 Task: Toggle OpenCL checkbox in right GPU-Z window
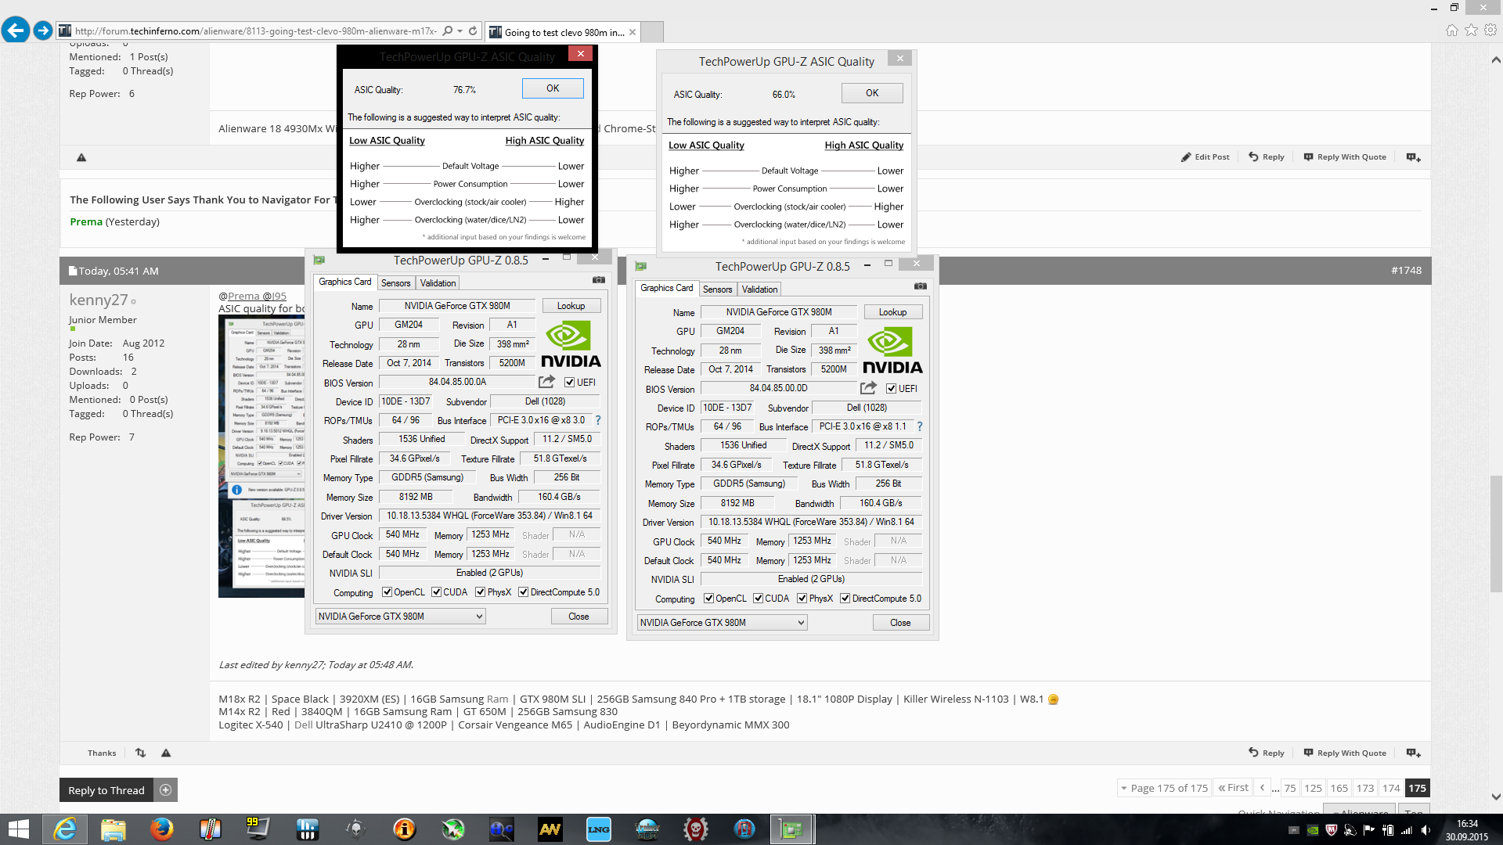click(x=708, y=599)
